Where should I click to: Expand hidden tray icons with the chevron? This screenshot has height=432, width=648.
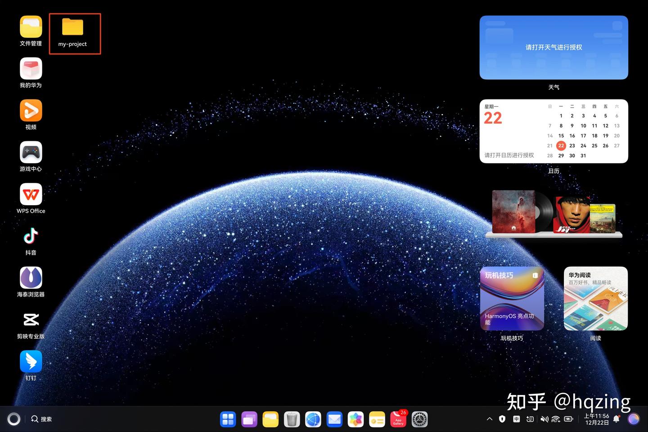(490, 419)
